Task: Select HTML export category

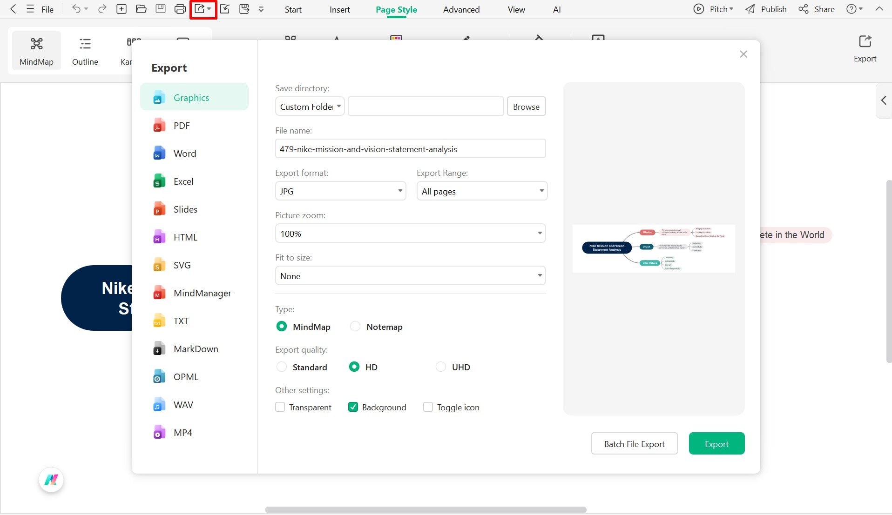Action: [194, 237]
